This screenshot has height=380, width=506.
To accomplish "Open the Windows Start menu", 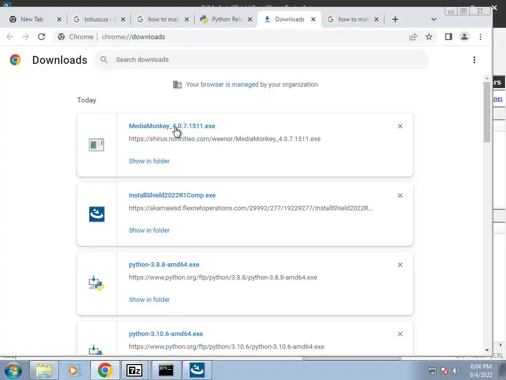I will click(x=13, y=370).
